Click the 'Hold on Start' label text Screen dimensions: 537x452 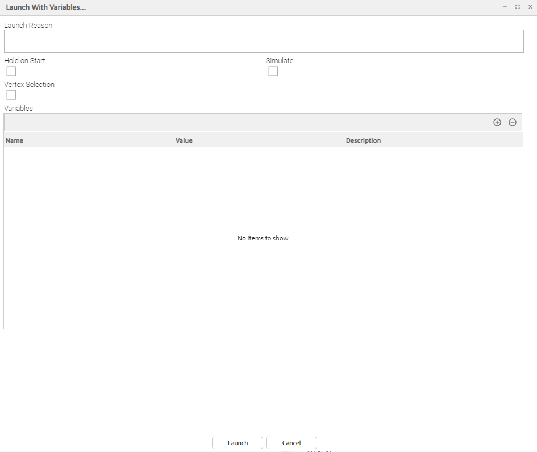click(x=24, y=60)
